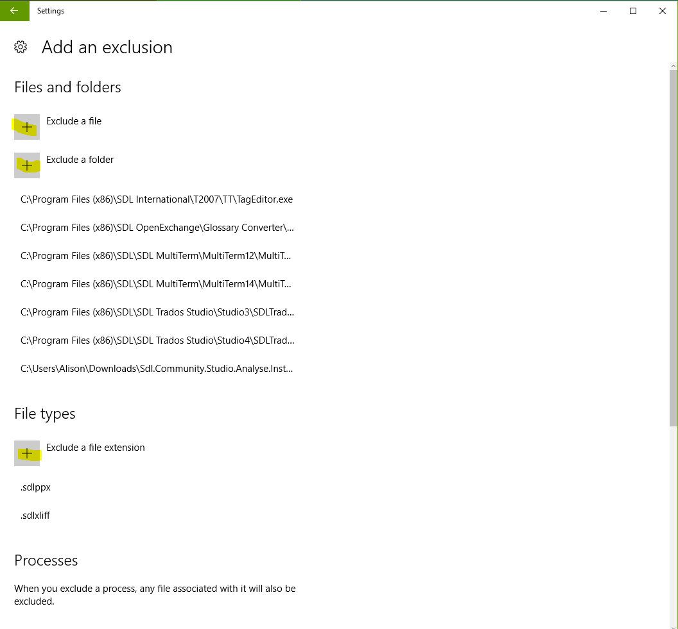Click the Exclude a folder label
Image resolution: width=678 pixels, height=629 pixels.
pos(80,160)
